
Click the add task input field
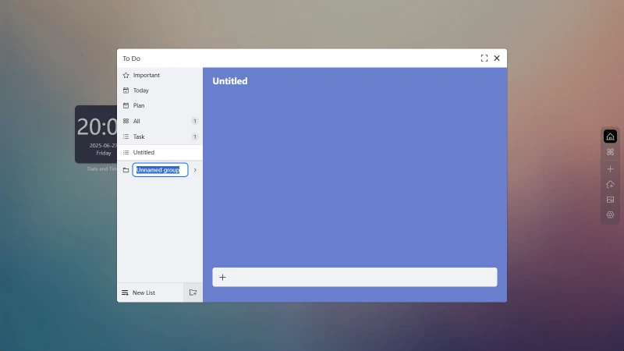tap(355, 277)
